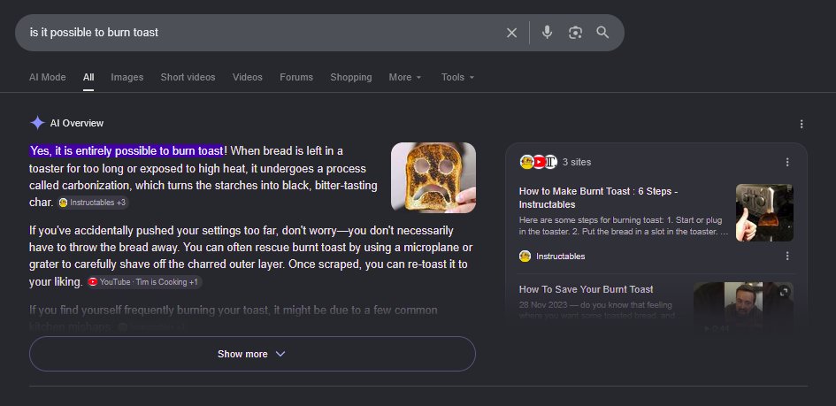Click the AI Overview sparkle icon

(x=37, y=123)
